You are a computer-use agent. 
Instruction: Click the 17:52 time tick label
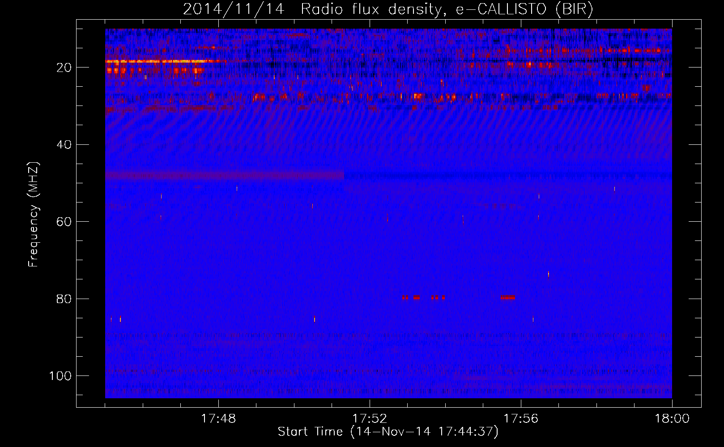(370, 419)
